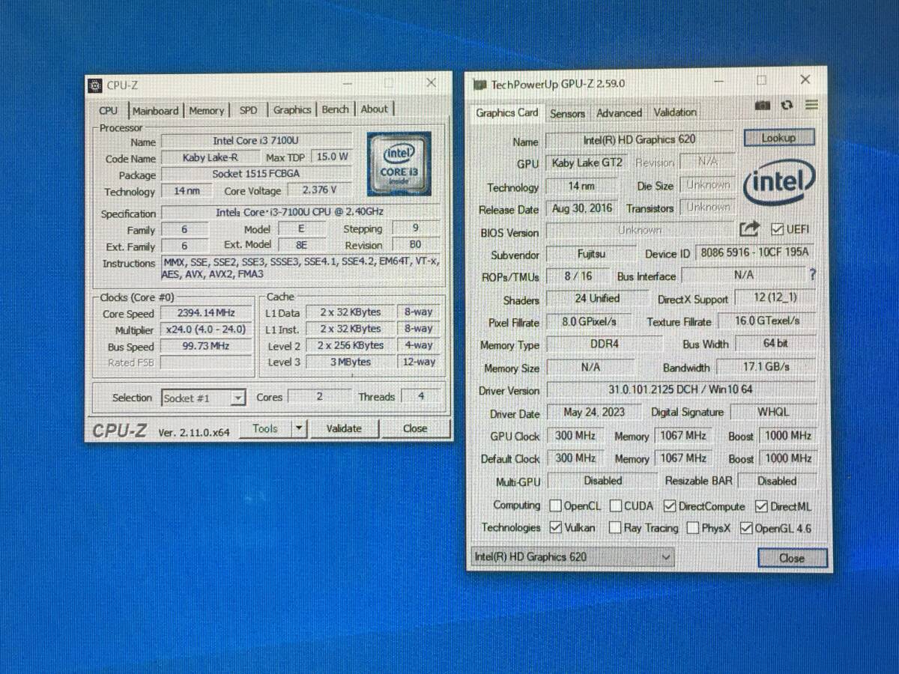This screenshot has height=674, width=899.
Task: Click the CPU Name field Intel Core i3 7100U
Action: click(256, 141)
